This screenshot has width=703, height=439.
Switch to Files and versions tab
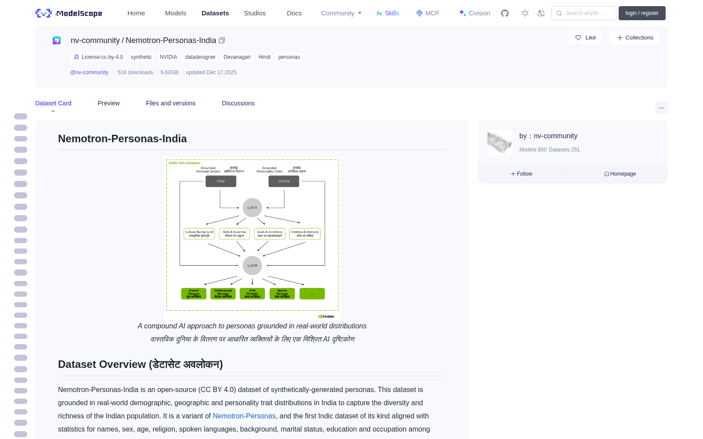[x=170, y=103]
